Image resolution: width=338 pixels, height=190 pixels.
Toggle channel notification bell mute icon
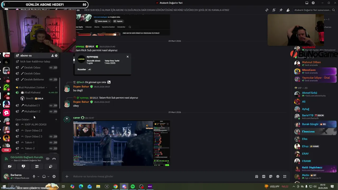pos(274,10)
